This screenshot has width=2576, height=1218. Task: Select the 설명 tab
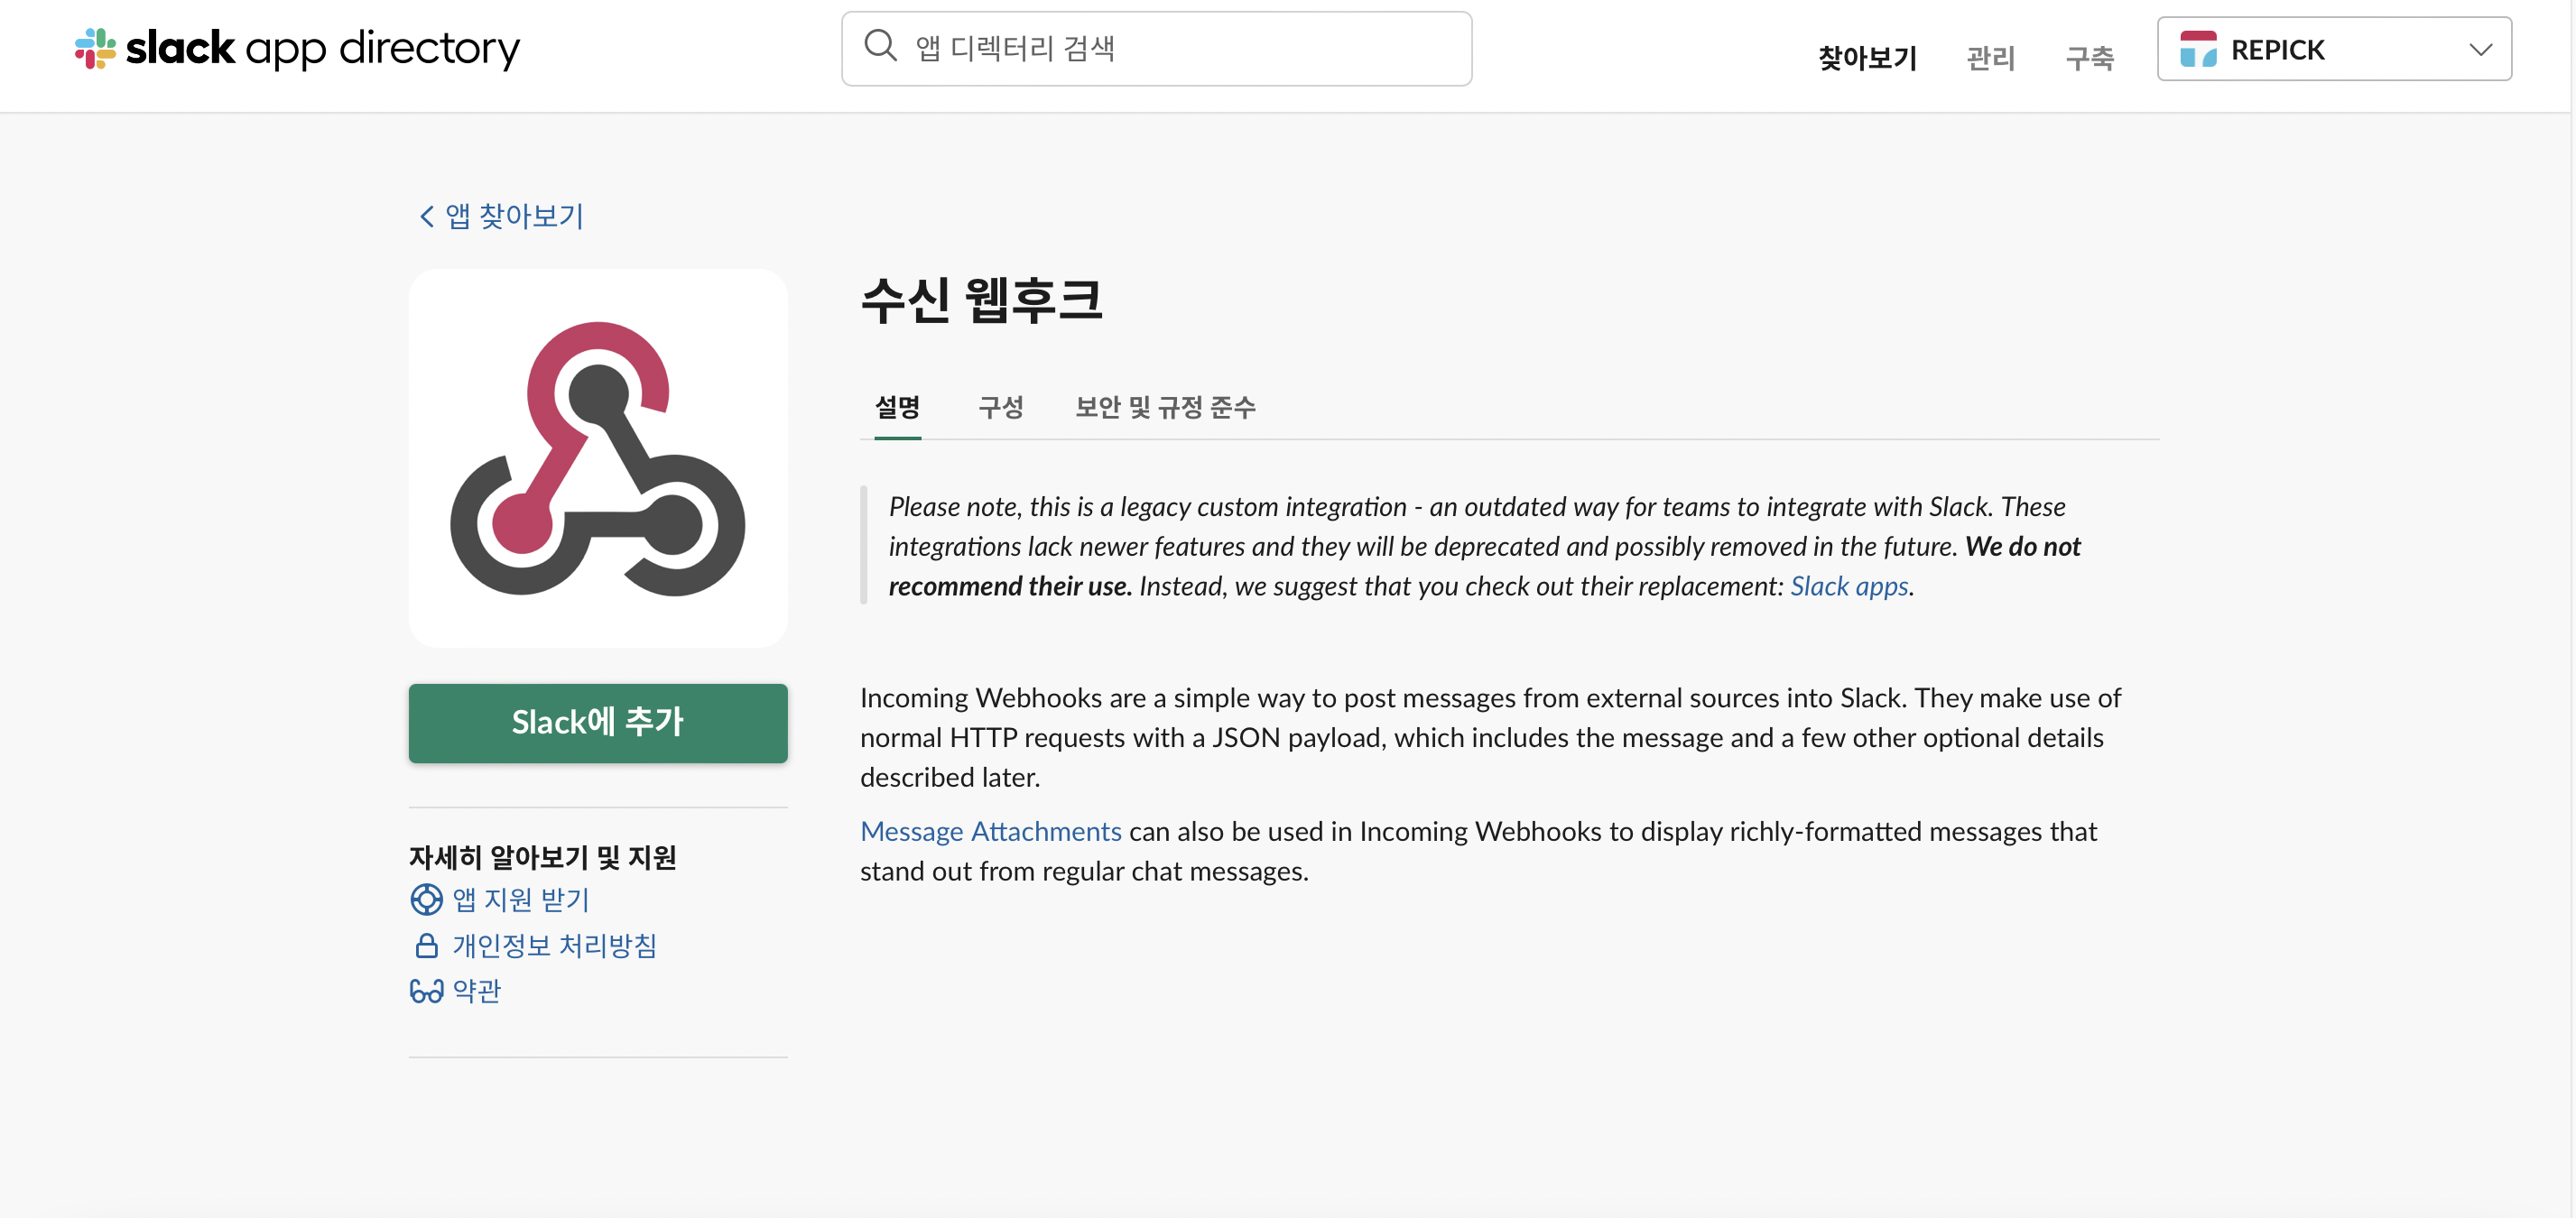[x=897, y=407]
